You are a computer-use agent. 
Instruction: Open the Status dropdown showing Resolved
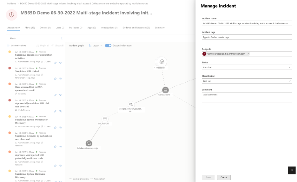point(247,67)
